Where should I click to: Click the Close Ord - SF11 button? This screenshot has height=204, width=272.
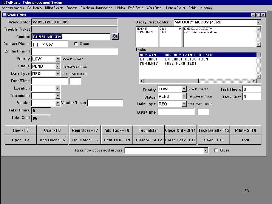coord(180,130)
